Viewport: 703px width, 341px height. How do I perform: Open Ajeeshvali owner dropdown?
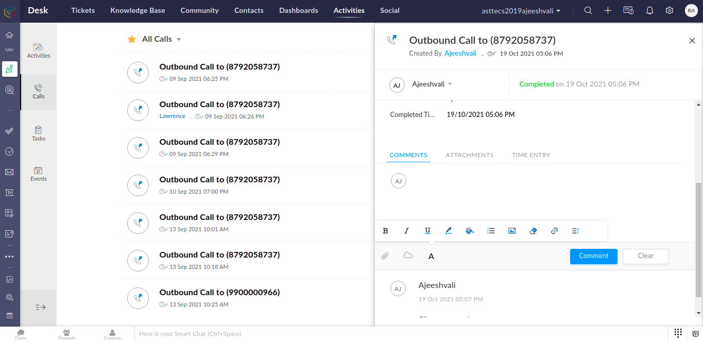point(450,84)
